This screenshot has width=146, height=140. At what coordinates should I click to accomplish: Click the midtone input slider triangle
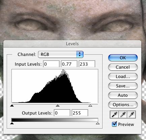[58, 106]
